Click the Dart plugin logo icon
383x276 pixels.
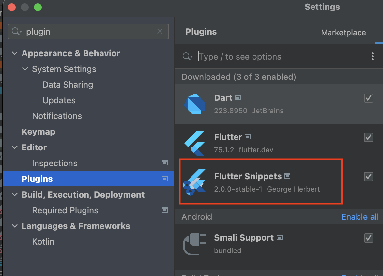(194, 104)
